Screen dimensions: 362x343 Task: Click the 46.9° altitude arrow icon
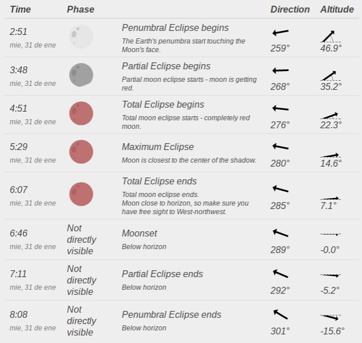(x=328, y=36)
